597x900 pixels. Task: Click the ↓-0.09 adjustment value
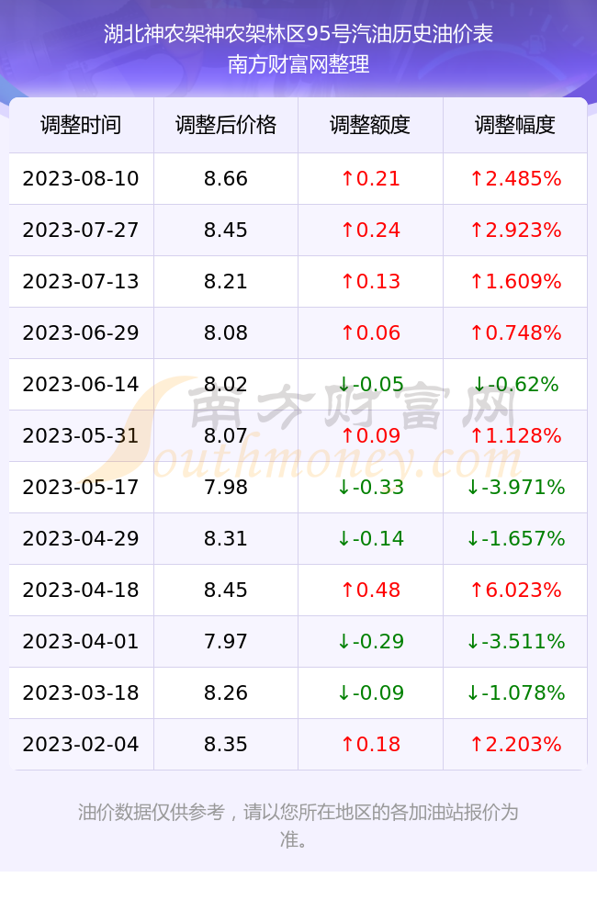coord(370,692)
